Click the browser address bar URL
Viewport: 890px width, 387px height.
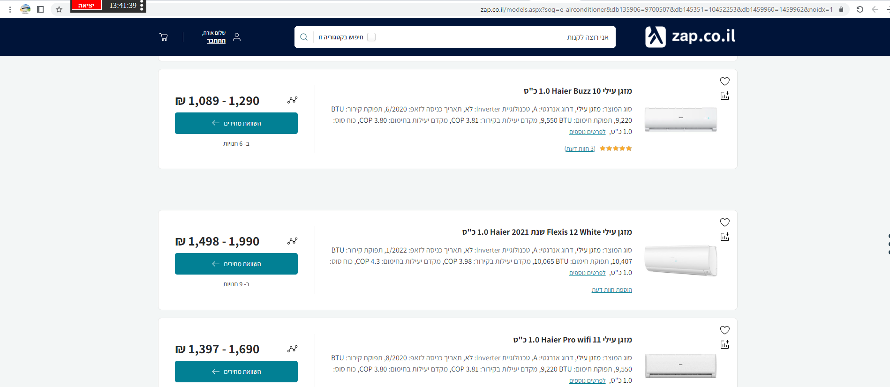tap(656, 9)
